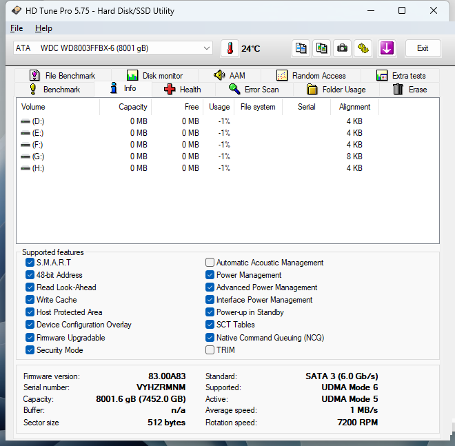Click the 24°C temperature reading

pos(251,49)
